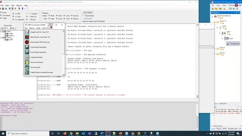Click the grid icon in Distributed Test Manager toolbar
The width and height of the screenshot is (242, 136).
230,9
